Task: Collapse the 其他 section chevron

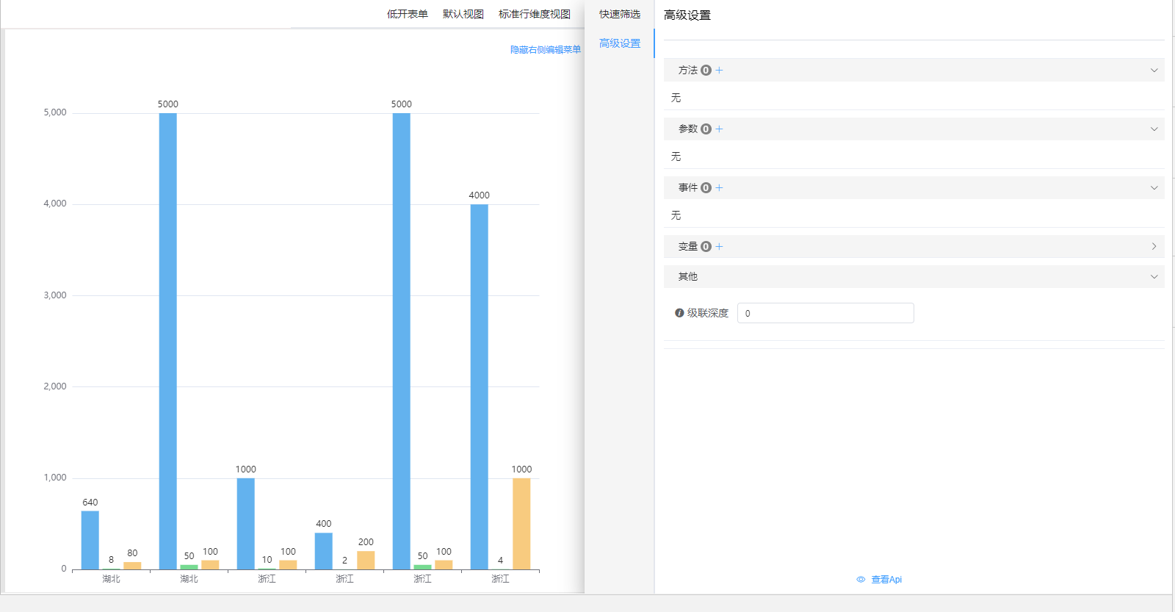Action: [1154, 277]
